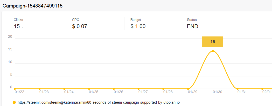Select the 01/31 data point on the chart
The width and height of the screenshot is (272, 106).
click(x=238, y=89)
